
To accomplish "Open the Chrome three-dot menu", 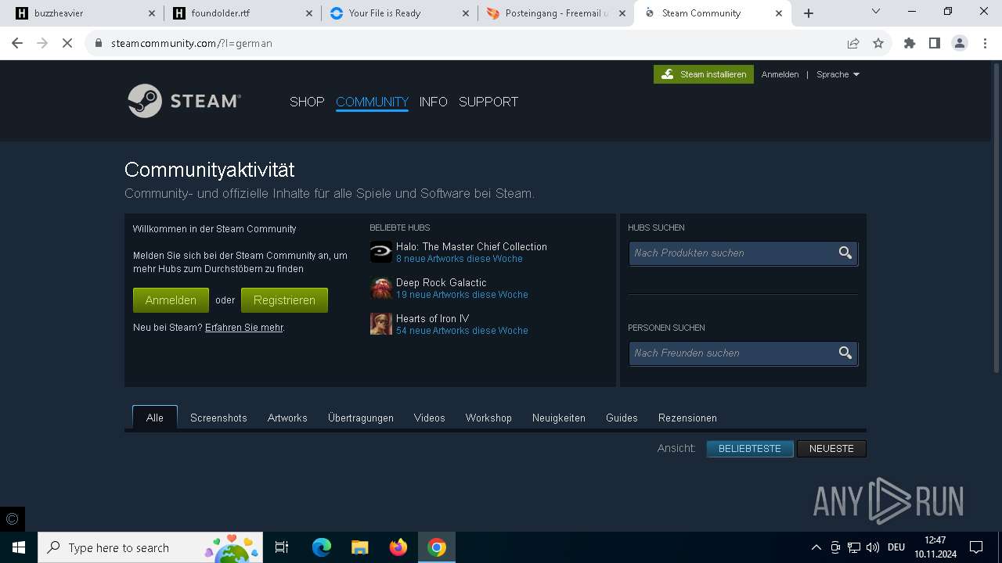I will pyautogui.click(x=985, y=43).
